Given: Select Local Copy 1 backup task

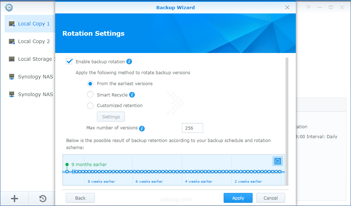Looking at the screenshot, I should click(x=34, y=24).
